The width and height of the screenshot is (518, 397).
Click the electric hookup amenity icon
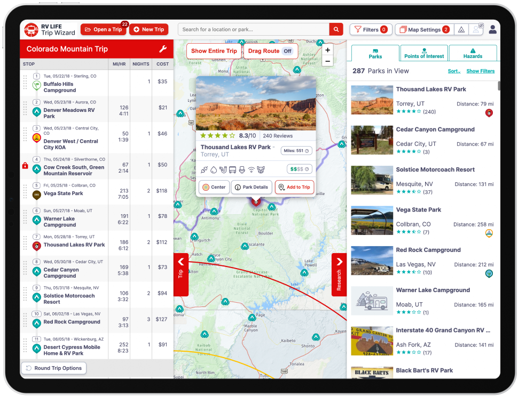(x=204, y=169)
